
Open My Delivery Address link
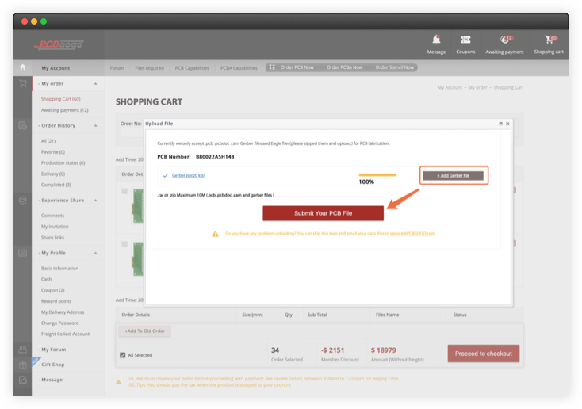pyautogui.click(x=63, y=312)
